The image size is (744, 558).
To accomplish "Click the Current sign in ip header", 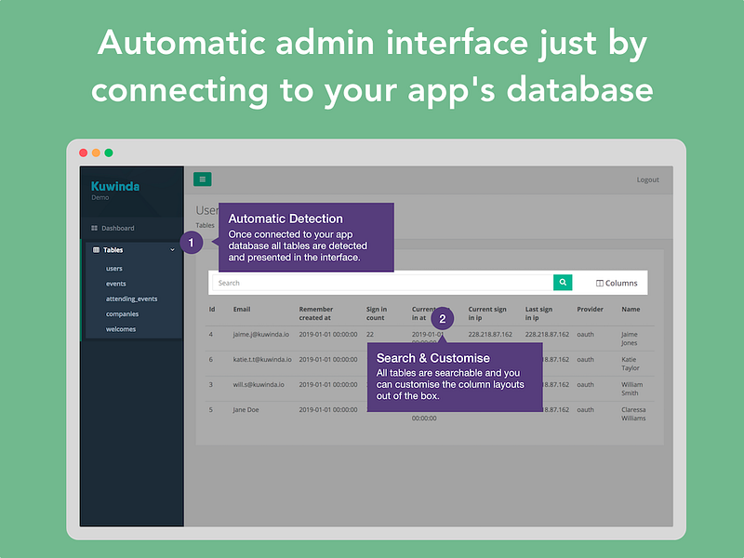I will tap(487, 313).
